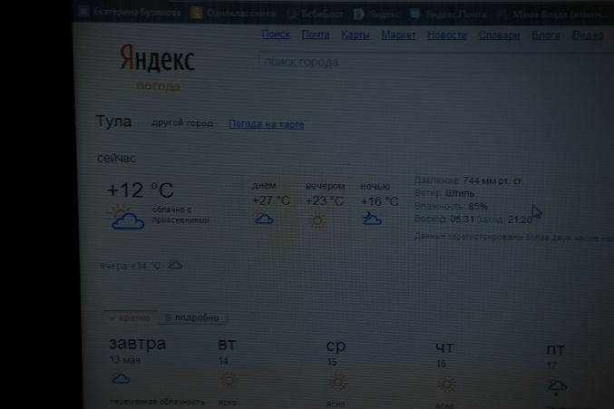Click the cloud icon beside yesterday's temperature
Image resolution: width=614 pixels, height=409 pixels.
(x=176, y=265)
